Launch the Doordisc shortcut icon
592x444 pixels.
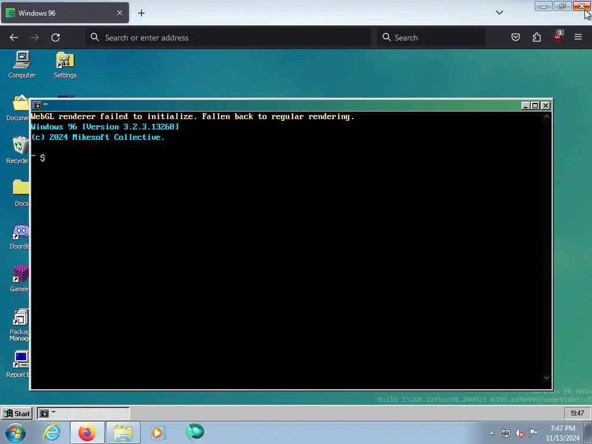pos(20,236)
